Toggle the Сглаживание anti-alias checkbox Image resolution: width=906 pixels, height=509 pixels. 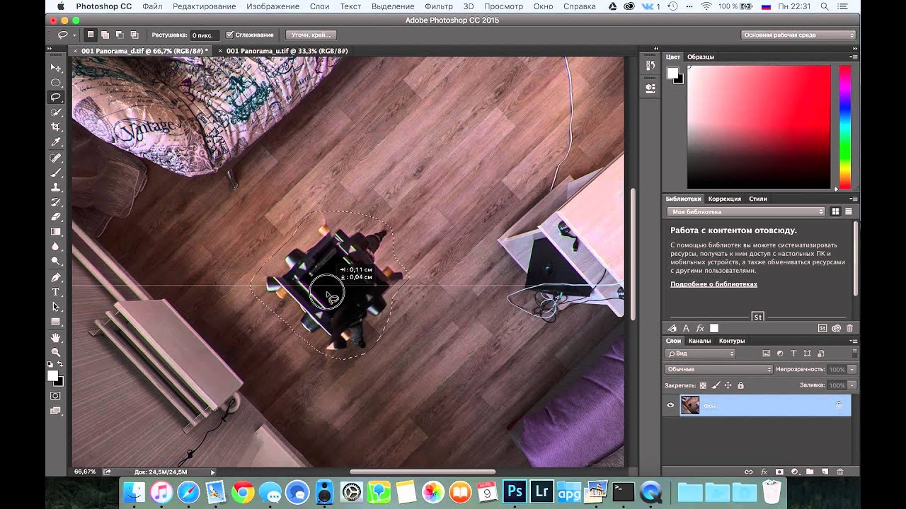pyautogui.click(x=229, y=35)
